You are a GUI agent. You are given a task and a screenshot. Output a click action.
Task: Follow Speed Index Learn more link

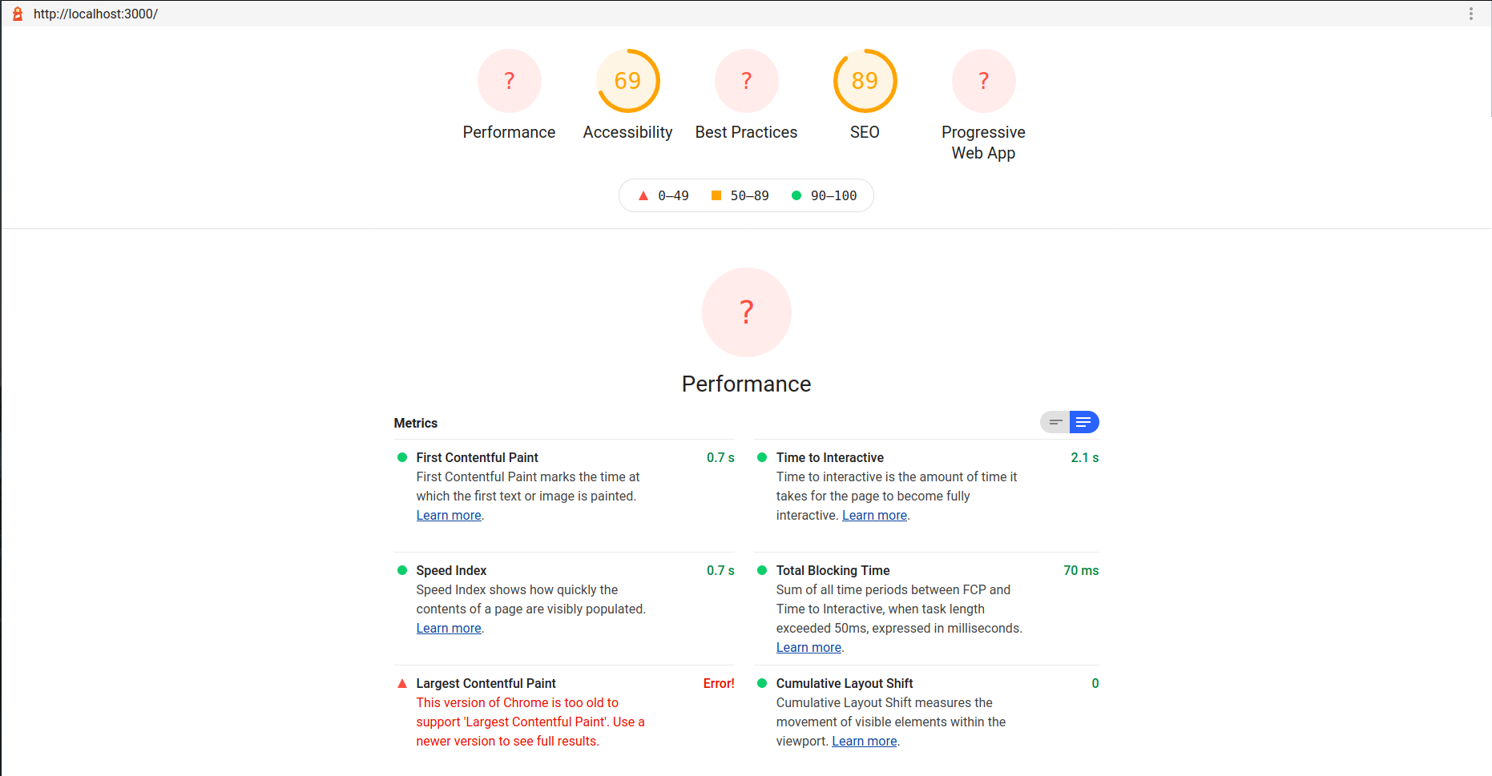click(x=449, y=629)
